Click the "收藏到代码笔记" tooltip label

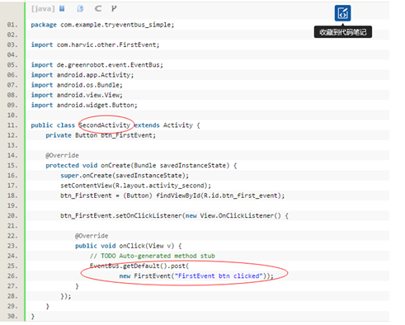[343, 32]
